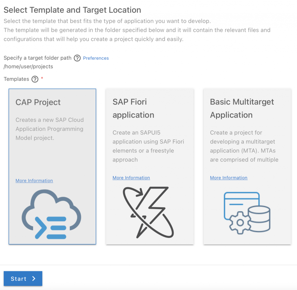The width and height of the screenshot is (297, 290).
Task: Click the SAP Fiori card description text
Action: pyautogui.click(x=148, y=146)
